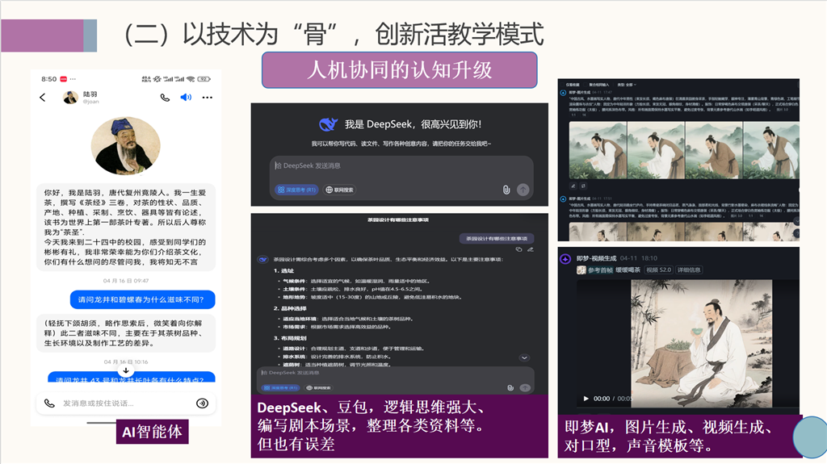Image resolution: width=827 pixels, height=464 pixels.
Task: Click the generated video frame of the man drinking tea
Action: tap(702, 344)
